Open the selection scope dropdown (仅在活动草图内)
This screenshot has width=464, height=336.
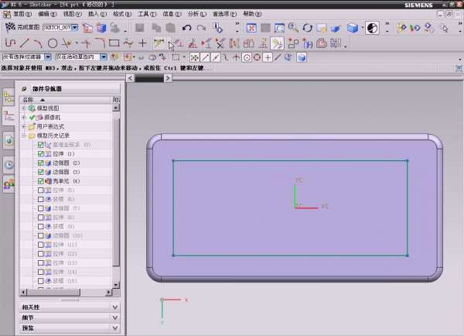(104, 57)
